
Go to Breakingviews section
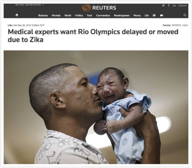pyautogui.click(x=122, y=16)
